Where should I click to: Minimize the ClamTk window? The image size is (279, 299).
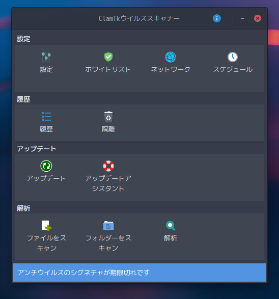[242, 18]
